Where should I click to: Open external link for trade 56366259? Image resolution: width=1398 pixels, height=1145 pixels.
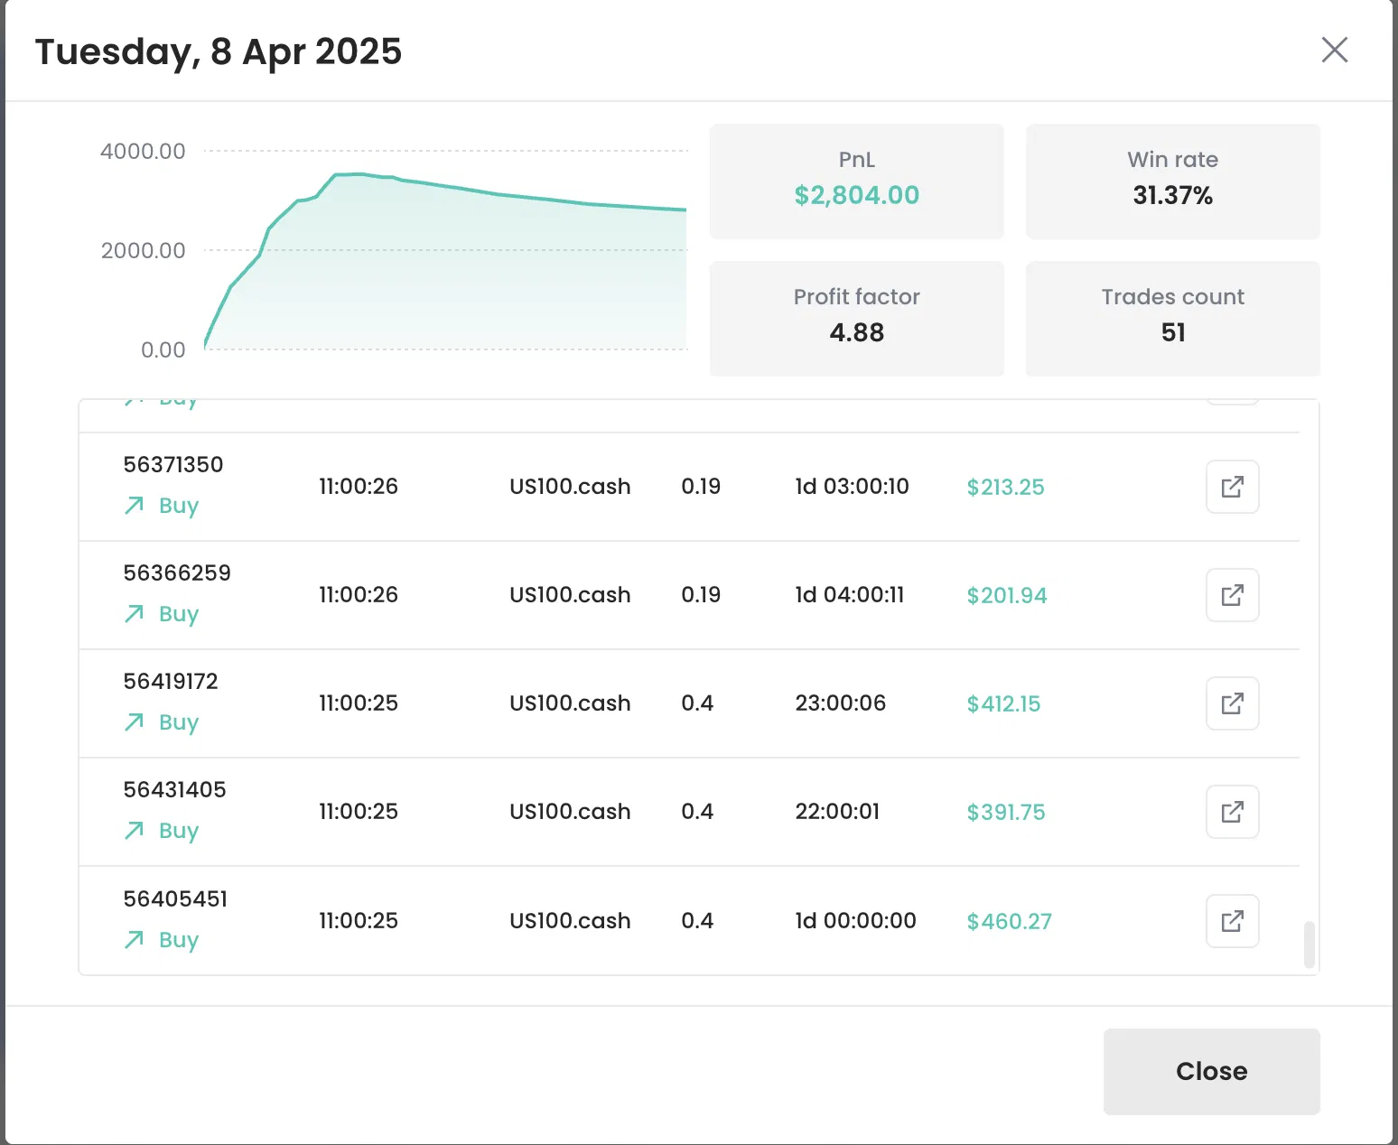1233,595
